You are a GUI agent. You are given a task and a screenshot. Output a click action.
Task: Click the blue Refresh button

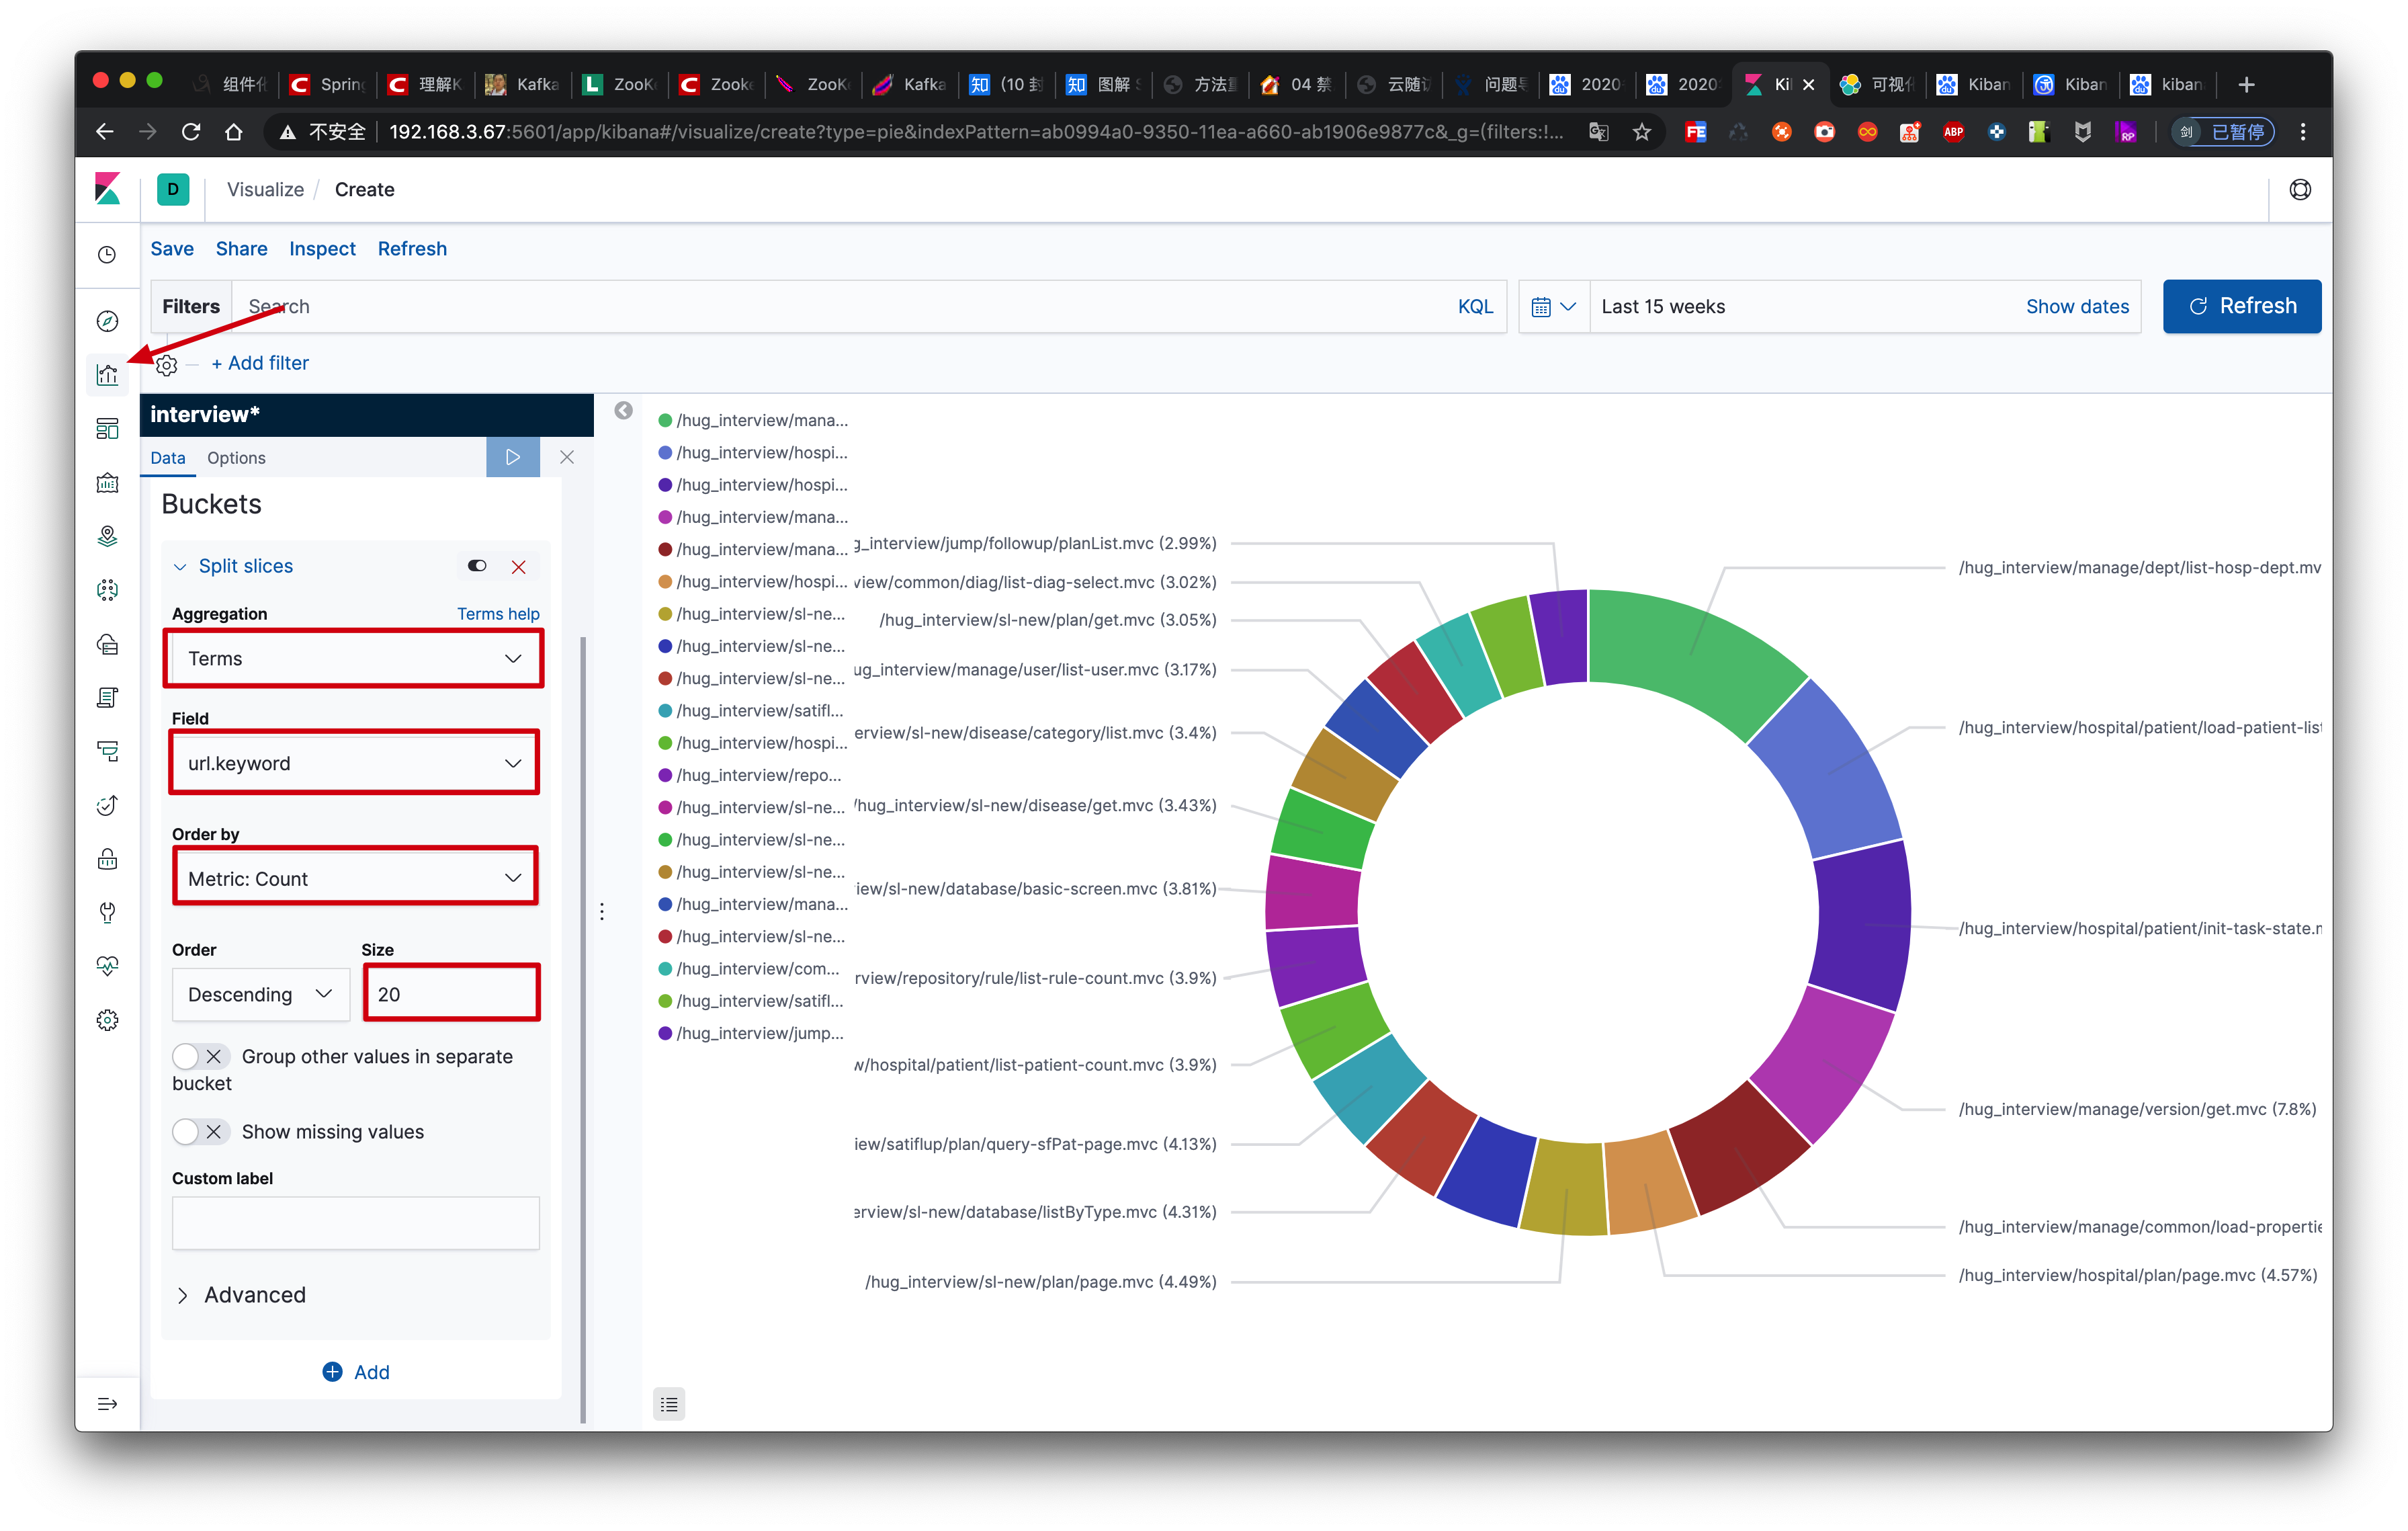(2241, 306)
